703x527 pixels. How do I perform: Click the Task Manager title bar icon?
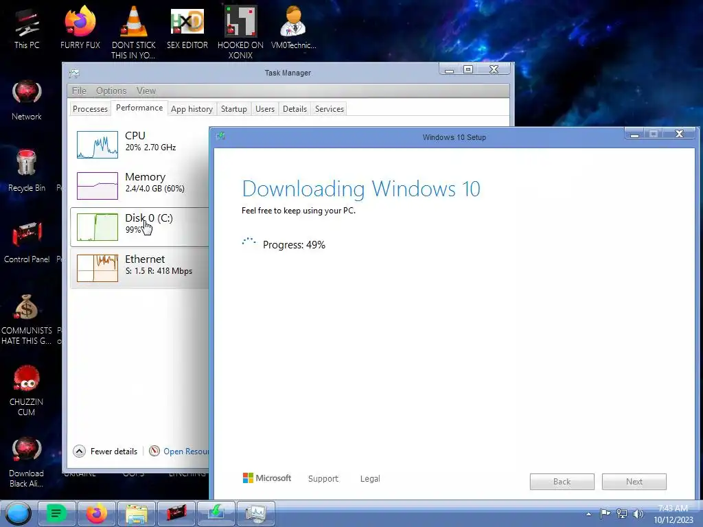tap(74, 73)
